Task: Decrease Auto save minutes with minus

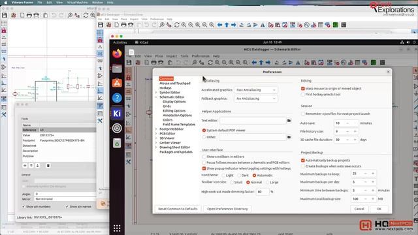Action: [347, 123]
